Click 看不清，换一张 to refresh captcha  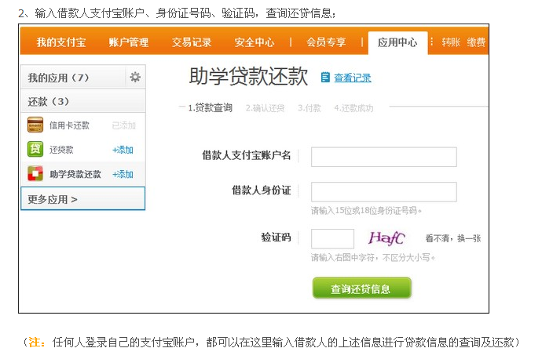tap(453, 238)
